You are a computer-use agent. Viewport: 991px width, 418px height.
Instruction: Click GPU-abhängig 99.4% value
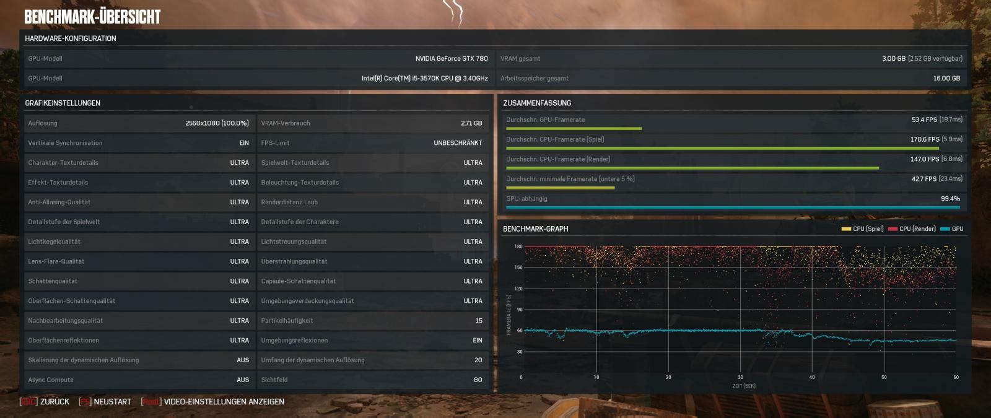coord(950,199)
